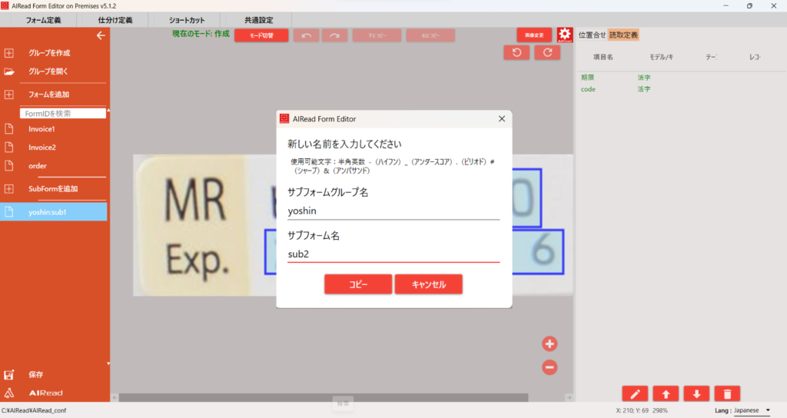Close the AIRead Form Editor dialog

click(502, 119)
